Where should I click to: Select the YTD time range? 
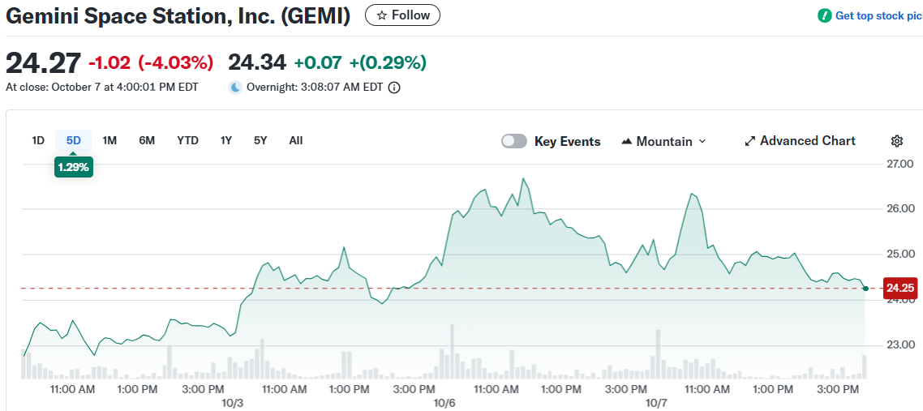tap(187, 140)
